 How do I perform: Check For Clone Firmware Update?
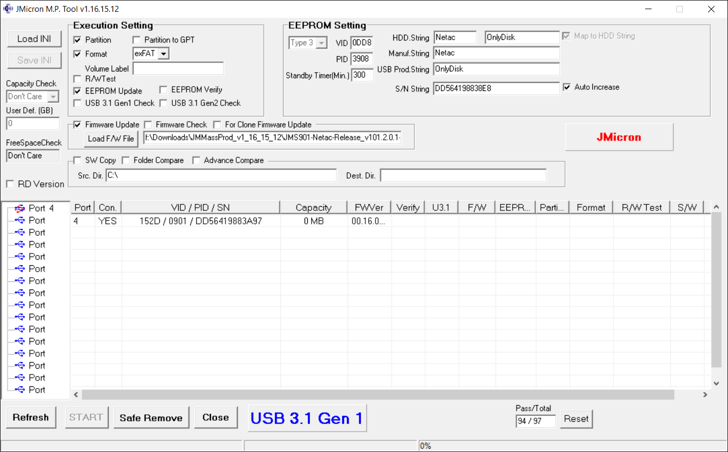[x=217, y=125]
